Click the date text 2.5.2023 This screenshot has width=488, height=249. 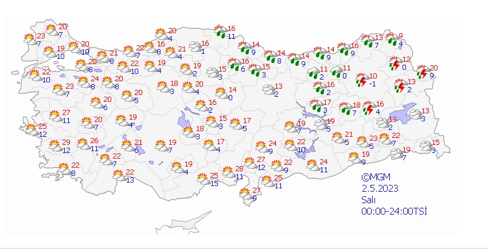coord(380,188)
